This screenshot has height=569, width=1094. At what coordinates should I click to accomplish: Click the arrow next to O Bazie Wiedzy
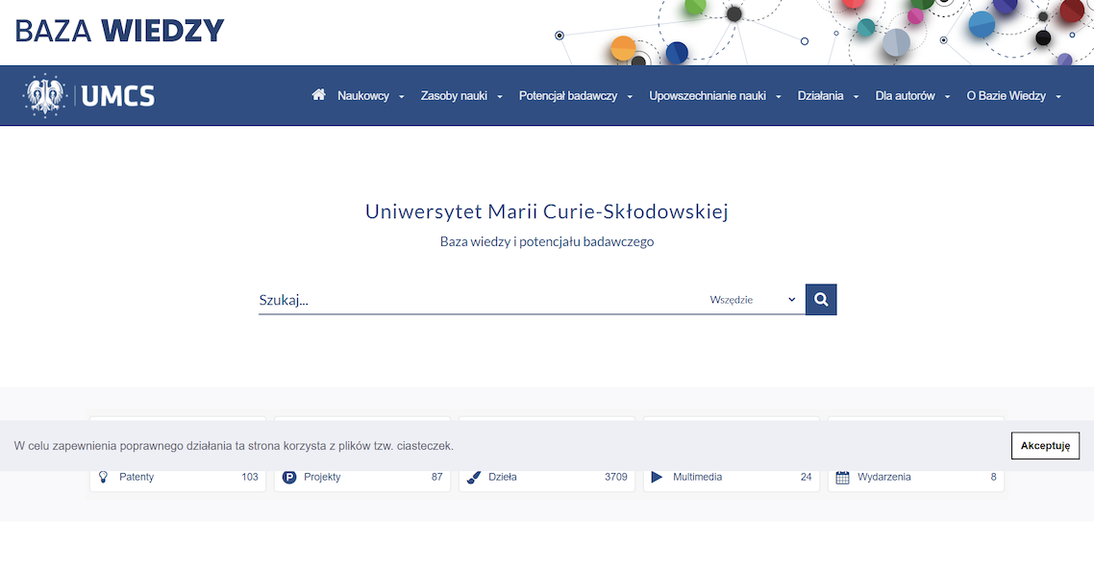click(1058, 97)
